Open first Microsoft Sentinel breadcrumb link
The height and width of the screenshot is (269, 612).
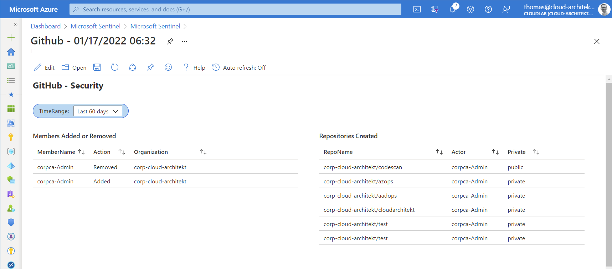click(x=96, y=26)
